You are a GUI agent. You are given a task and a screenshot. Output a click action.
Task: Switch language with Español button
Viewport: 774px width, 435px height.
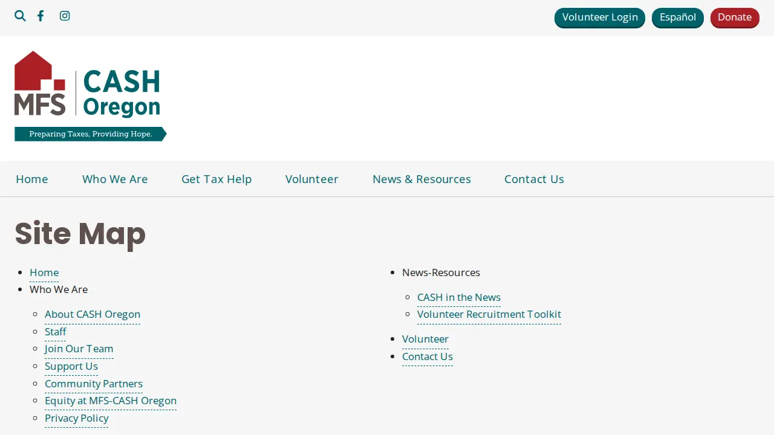[x=678, y=18]
